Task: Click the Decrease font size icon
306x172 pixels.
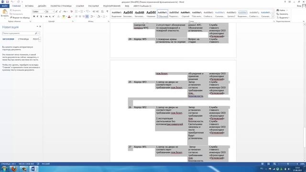Action: tap(60, 11)
